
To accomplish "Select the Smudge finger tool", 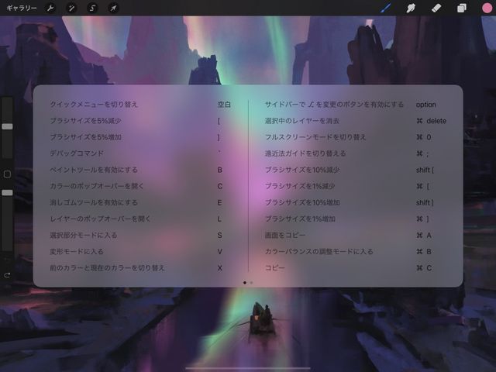I will click(x=411, y=8).
